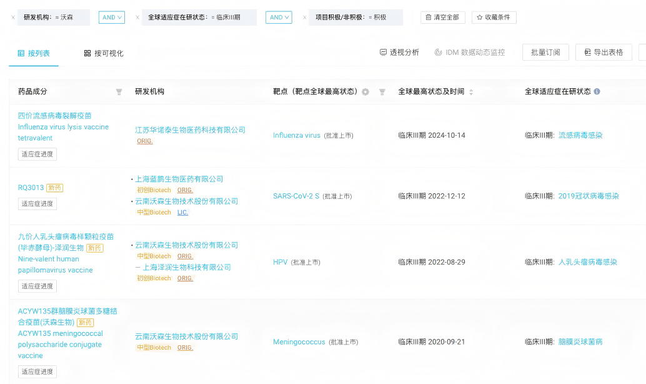Open the Meningococcus target link
Screen dimensions: 646x384
(299, 342)
